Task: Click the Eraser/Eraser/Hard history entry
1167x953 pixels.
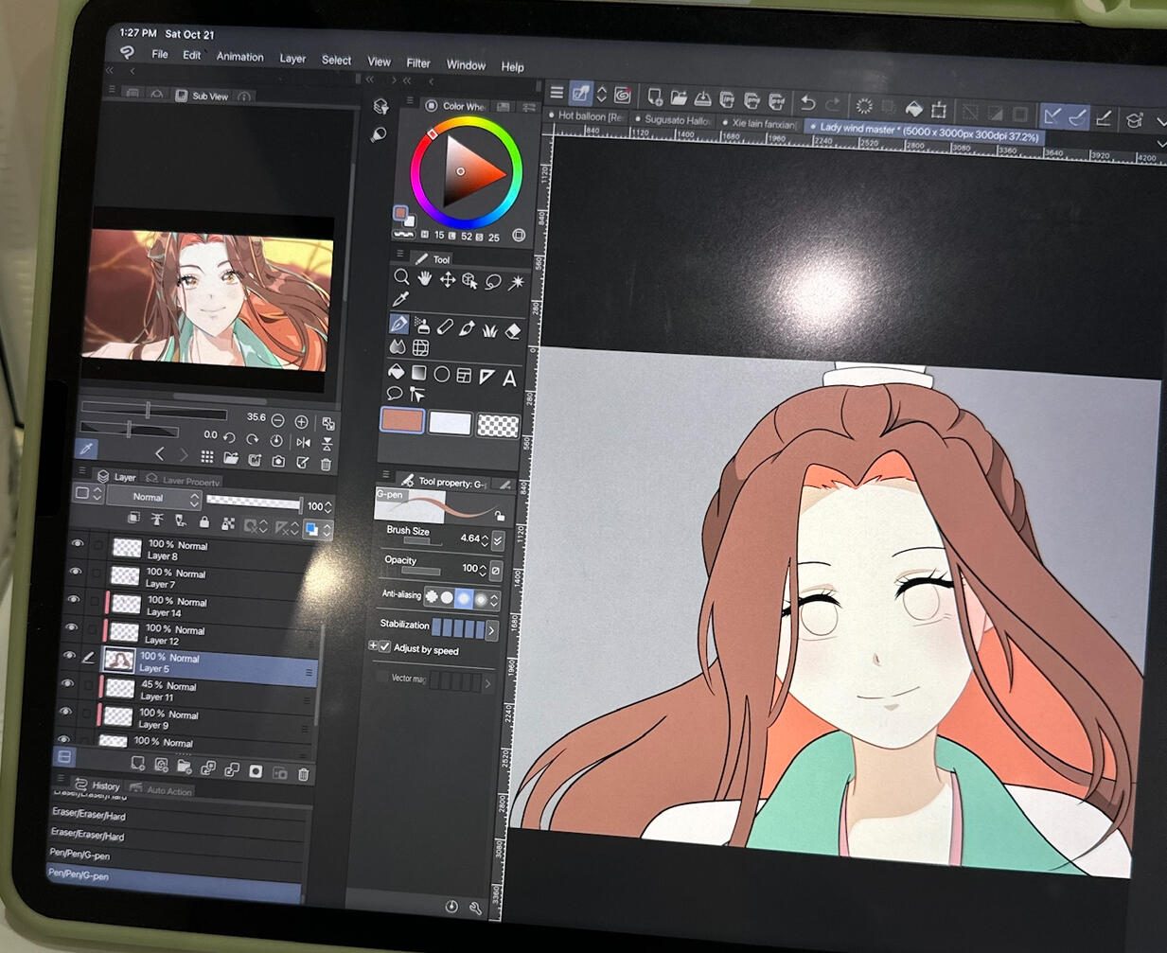Action: (88, 815)
